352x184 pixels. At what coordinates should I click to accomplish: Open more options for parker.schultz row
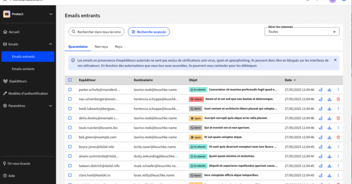coord(338,90)
